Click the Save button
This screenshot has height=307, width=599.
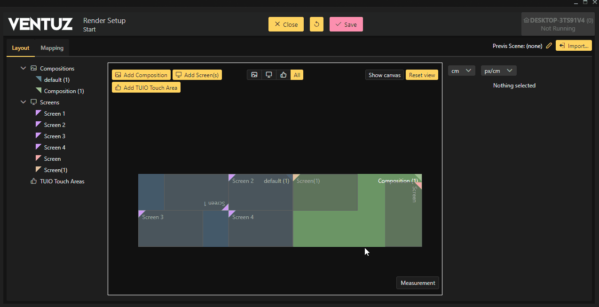point(346,24)
